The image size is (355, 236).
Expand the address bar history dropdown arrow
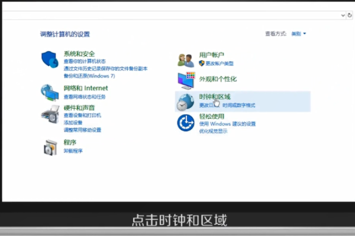(x=343, y=15)
